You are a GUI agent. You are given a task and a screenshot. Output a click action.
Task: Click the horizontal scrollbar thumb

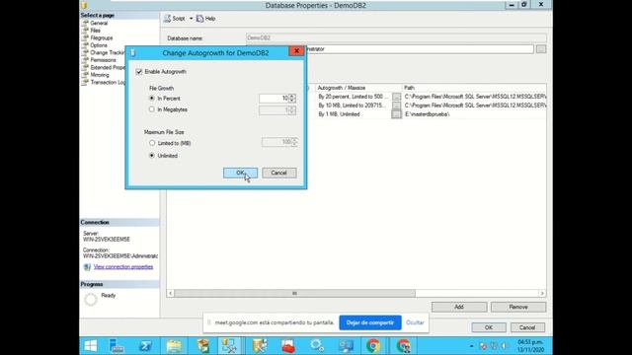[294, 294]
